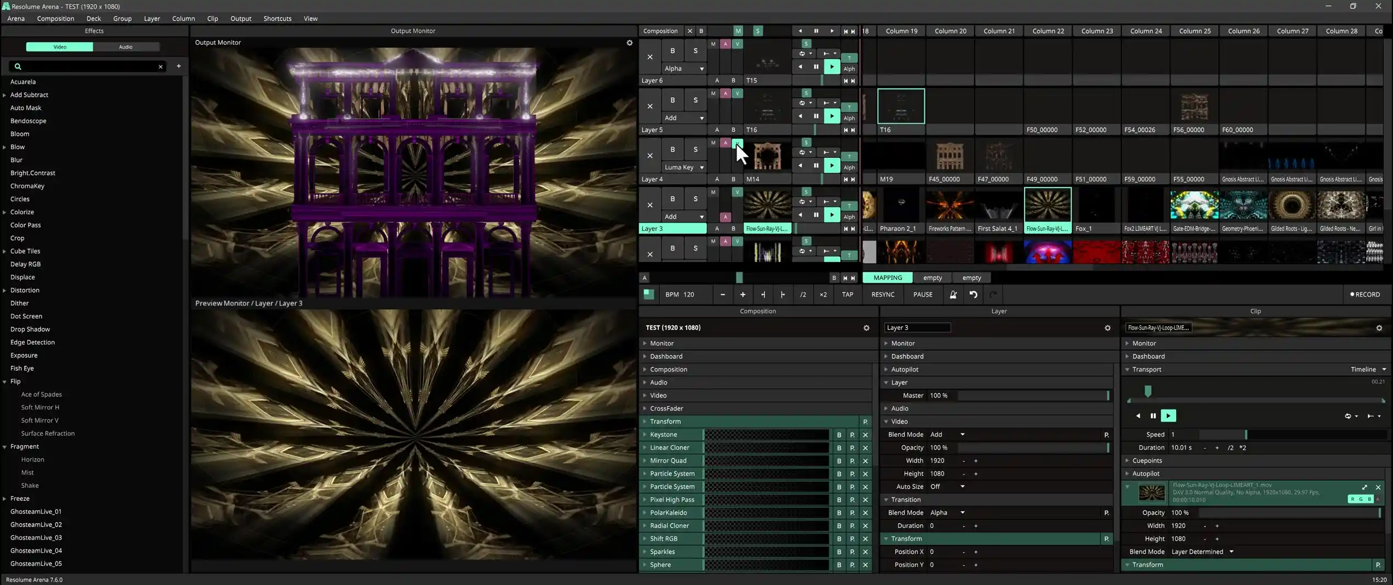Open the Output Monitor settings gear
The height and width of the screenshot is (585, 1393).
(629, 43)
